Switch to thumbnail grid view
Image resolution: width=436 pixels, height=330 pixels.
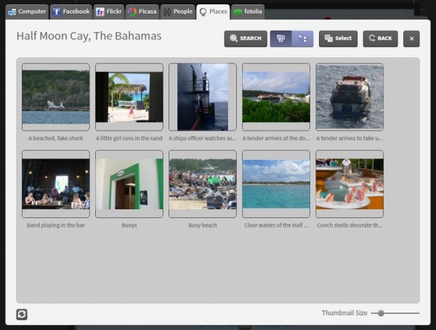tap(280, 39)
